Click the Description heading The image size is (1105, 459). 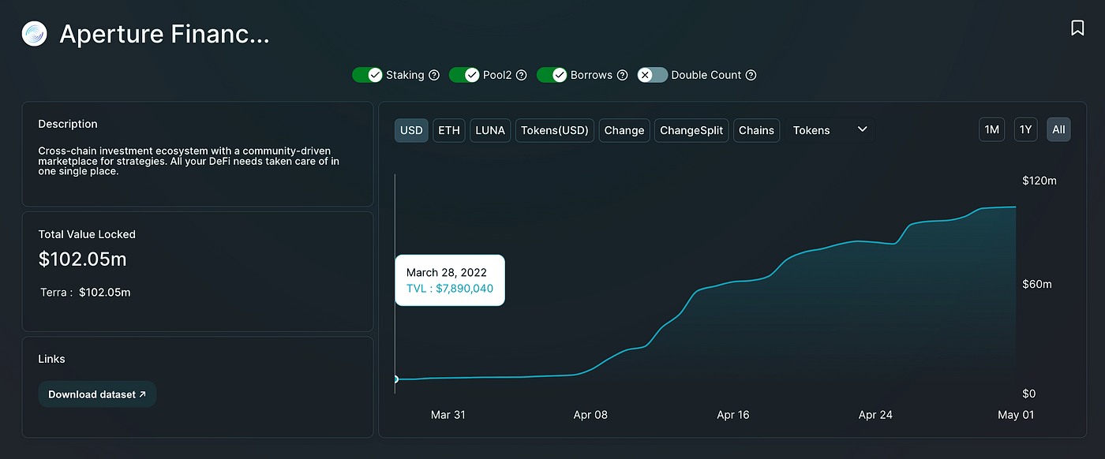68,124
